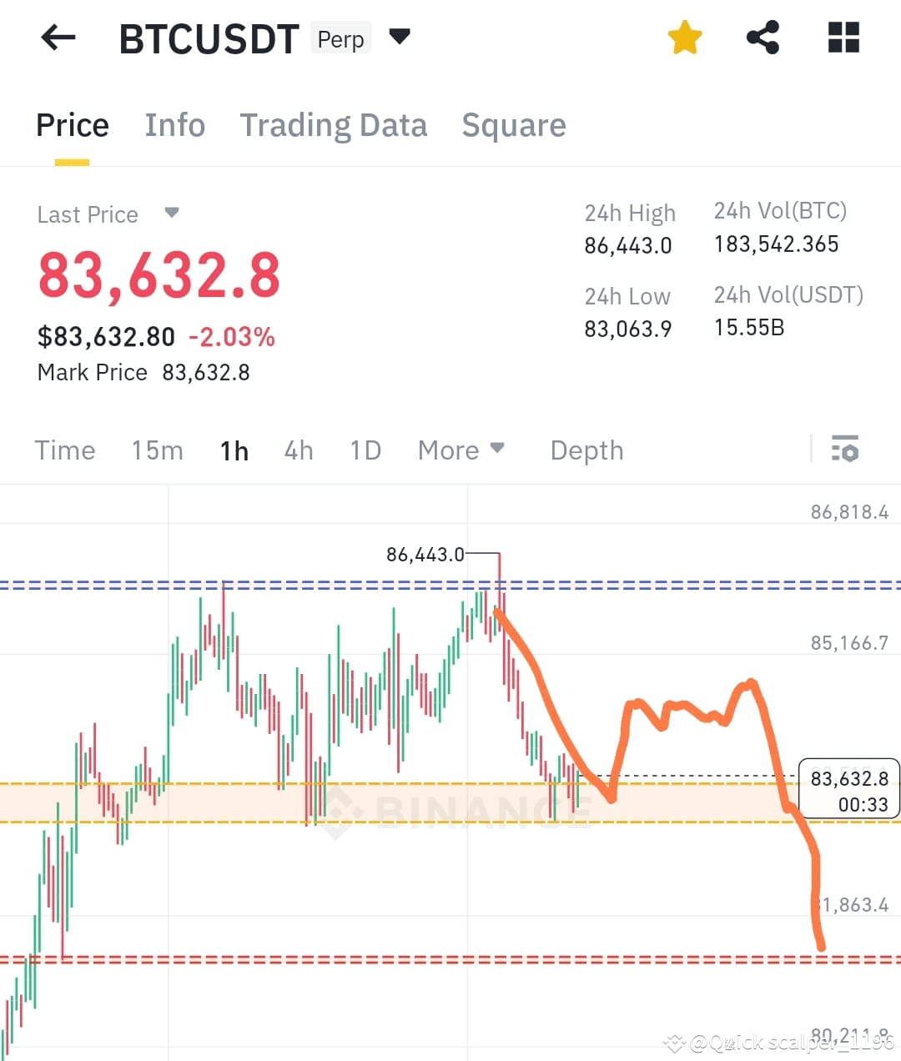This screenshot has width=901, height=1061.
Task: Open the share icon
Action: [x=763, y=37]
